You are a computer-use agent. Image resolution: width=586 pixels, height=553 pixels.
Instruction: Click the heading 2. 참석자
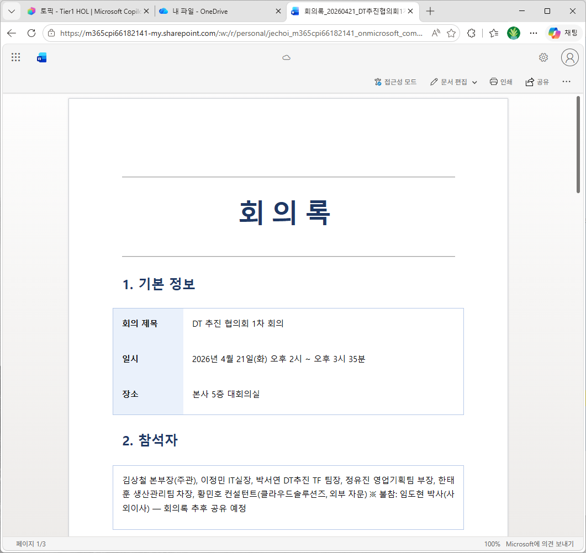click(x=150, y=440)
